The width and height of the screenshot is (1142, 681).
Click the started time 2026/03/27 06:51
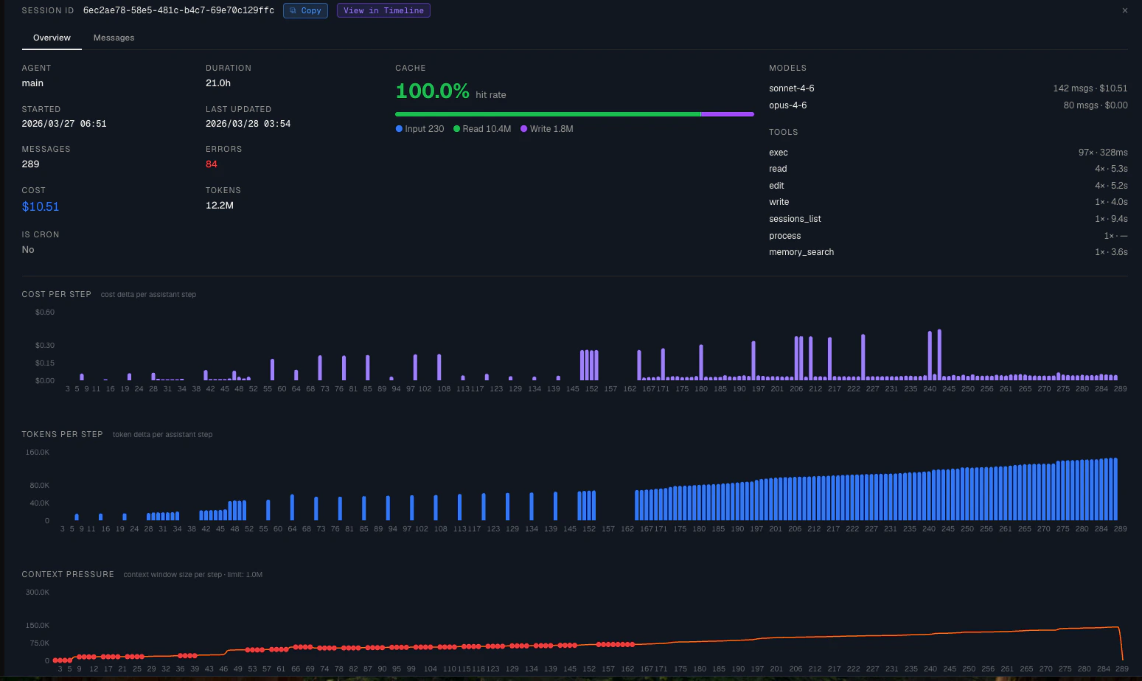[x=64, y=124]
